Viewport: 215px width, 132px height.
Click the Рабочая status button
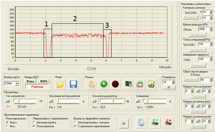pyautogui.click(x=37, y=87)
